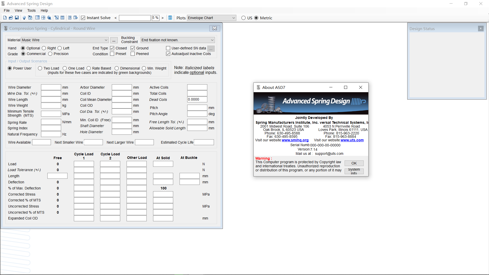Open the File menu
The image size is (489, 275).
7,10
